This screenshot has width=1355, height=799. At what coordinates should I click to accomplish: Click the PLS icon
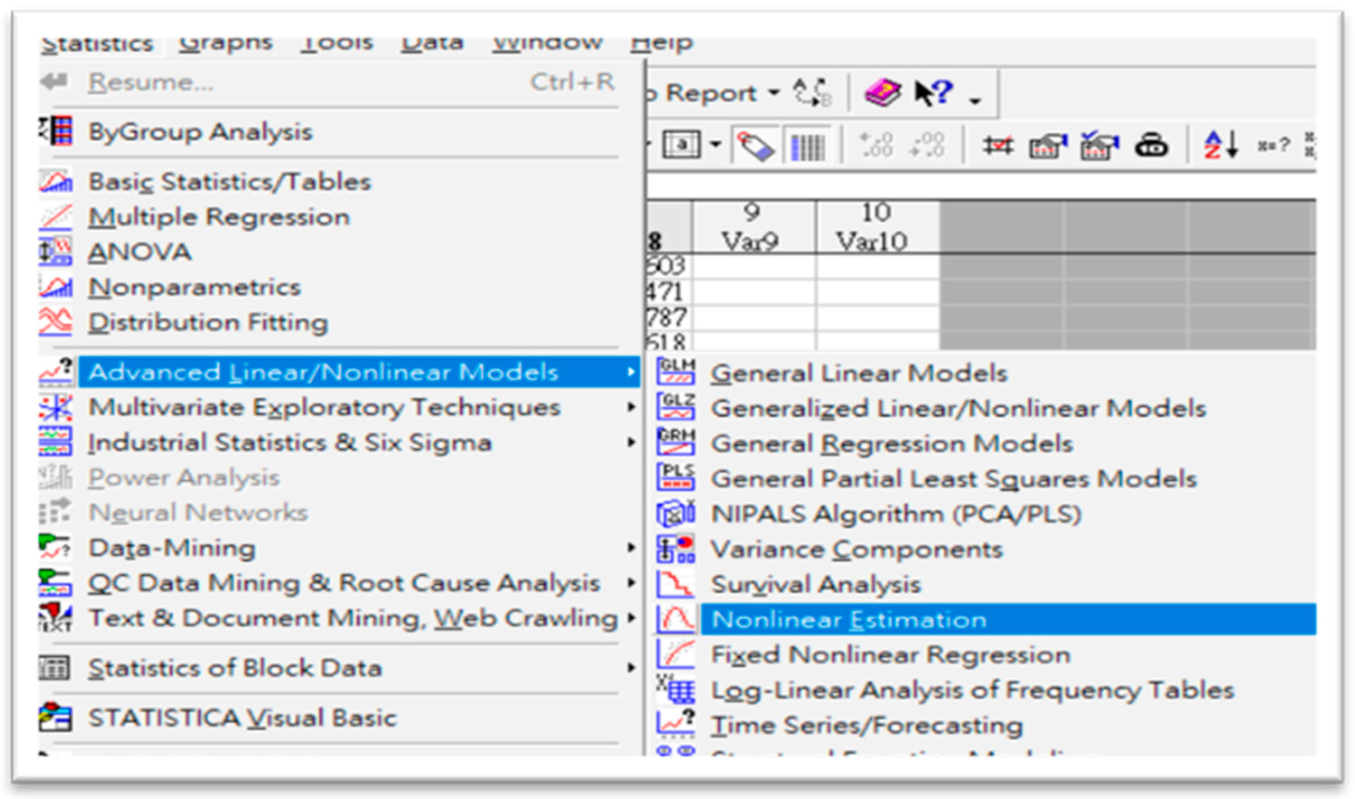click(676, 477)
